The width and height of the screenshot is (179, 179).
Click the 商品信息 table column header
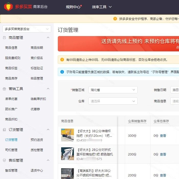(67, 121)
